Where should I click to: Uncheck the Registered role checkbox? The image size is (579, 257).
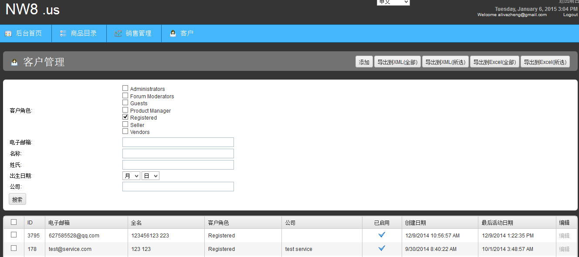click(x=125, y=117)
